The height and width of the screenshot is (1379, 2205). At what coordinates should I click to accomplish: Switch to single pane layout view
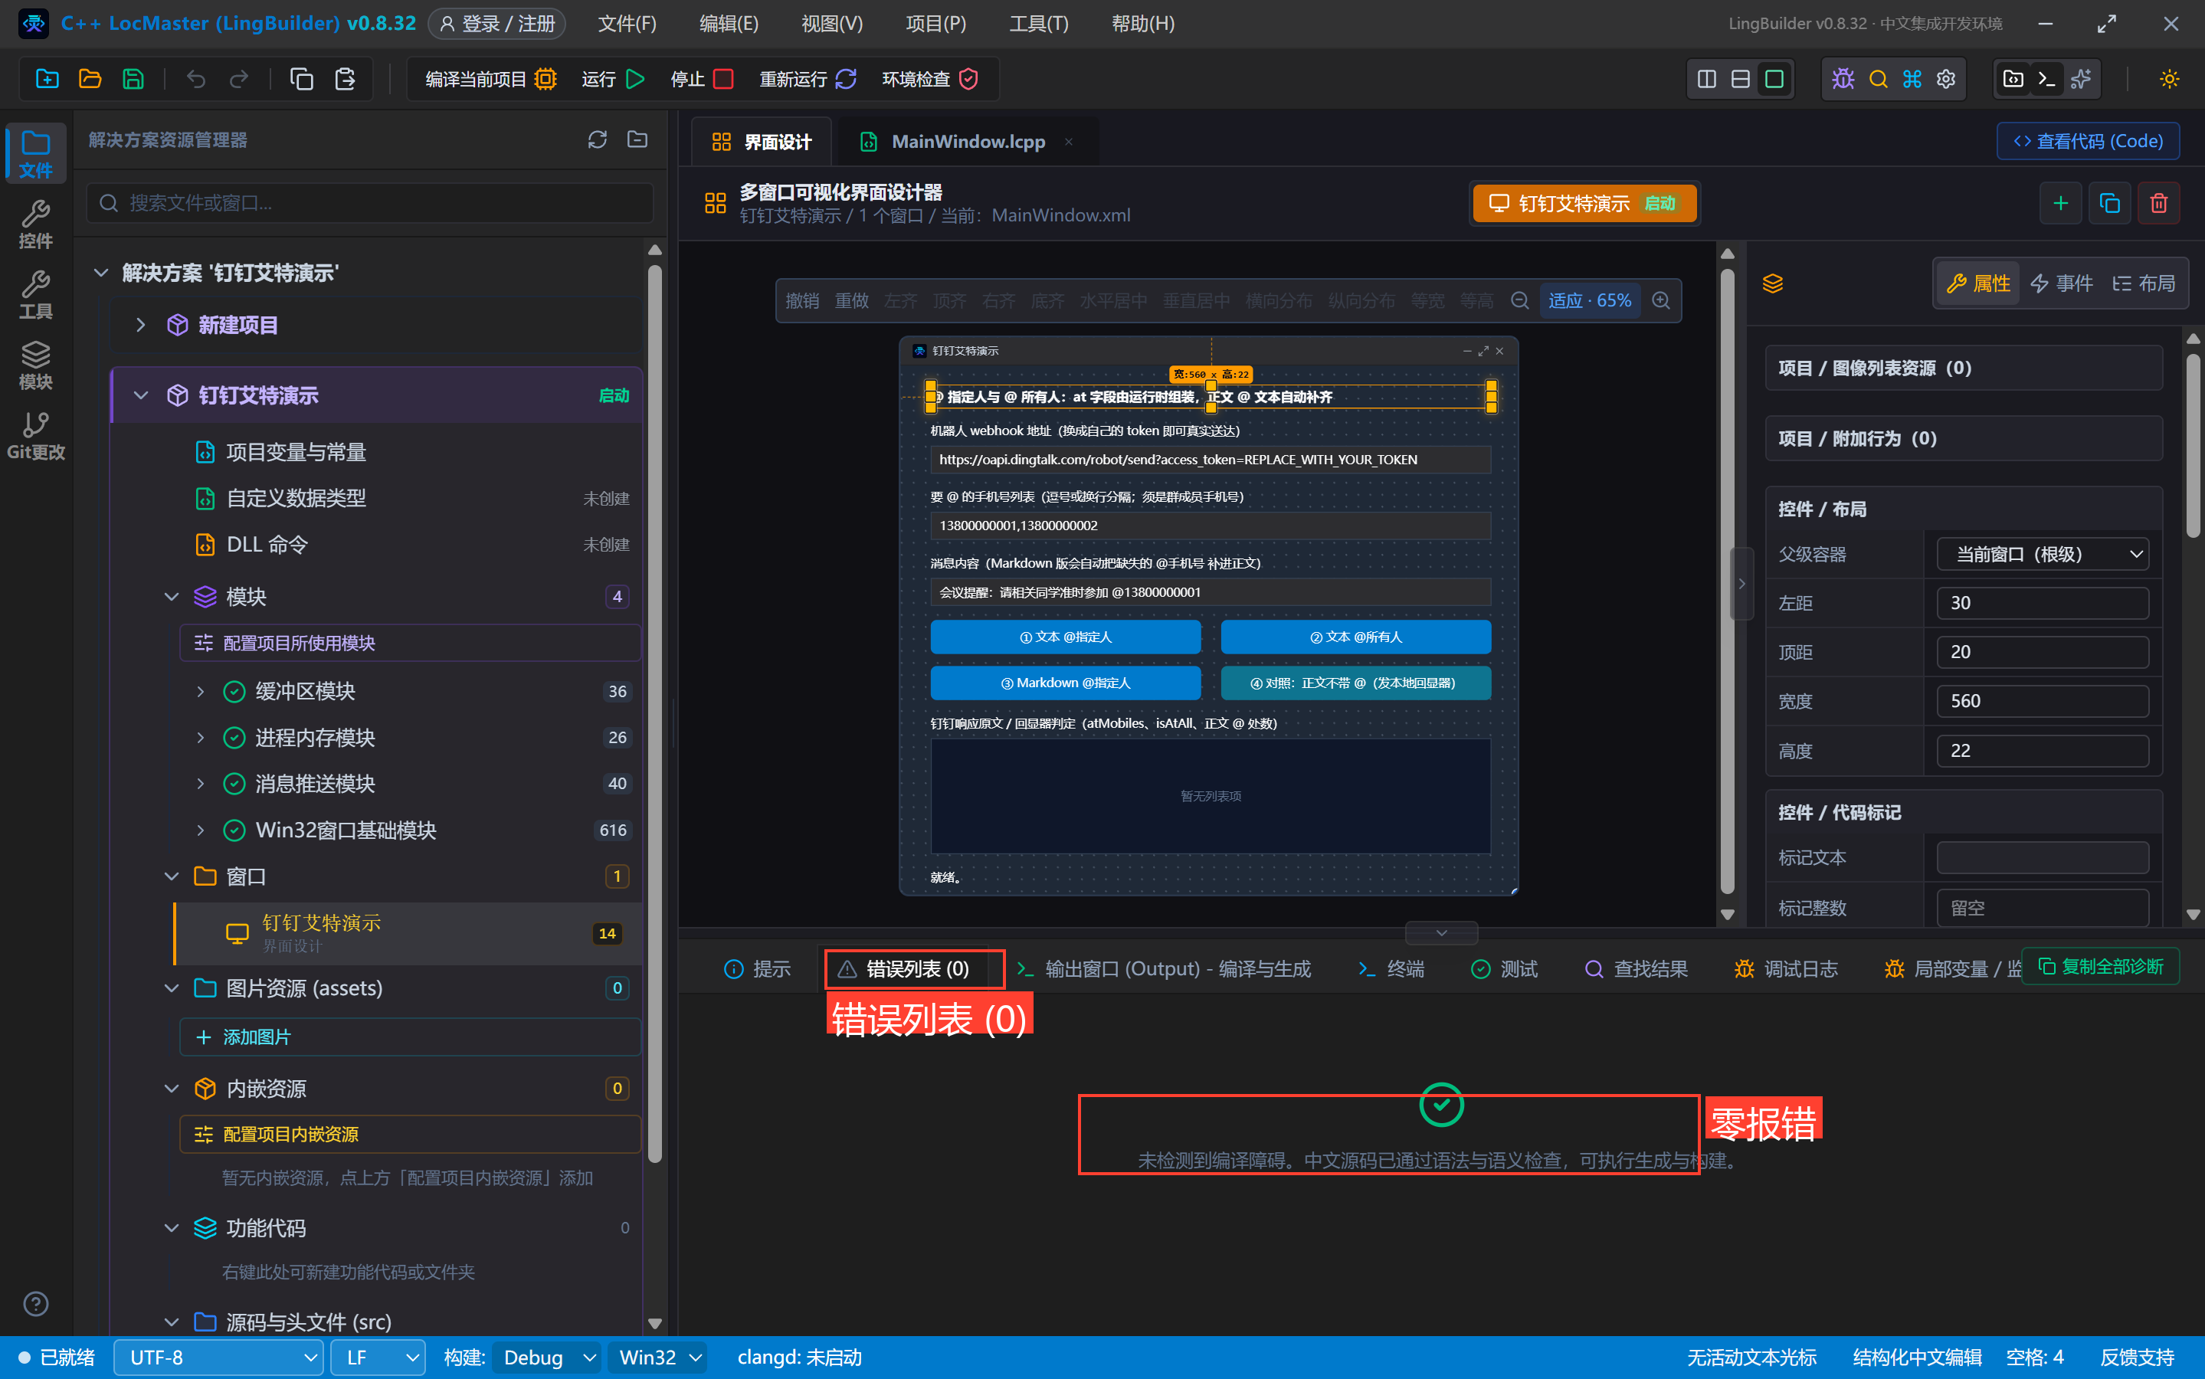point(1774,80)
